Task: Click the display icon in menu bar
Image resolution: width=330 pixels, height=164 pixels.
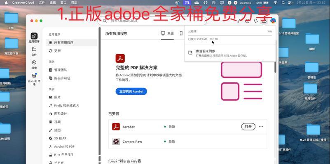Action: (222, 3)
